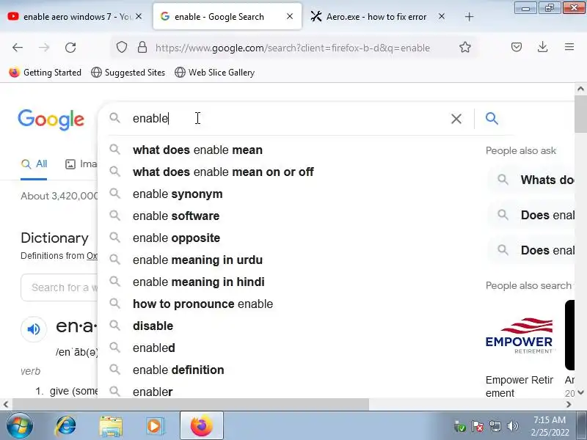Select the "enable synonym" suggestion

178,194
